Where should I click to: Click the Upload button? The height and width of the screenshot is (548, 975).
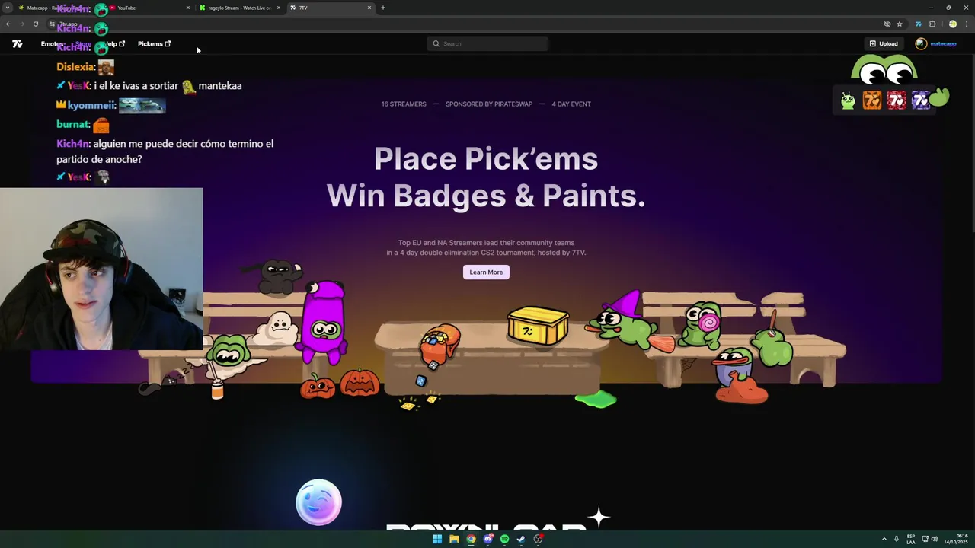pos(884,43)
